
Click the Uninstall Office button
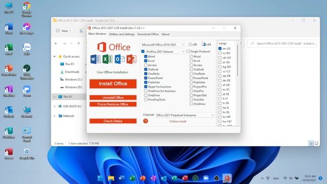(113, 98)
